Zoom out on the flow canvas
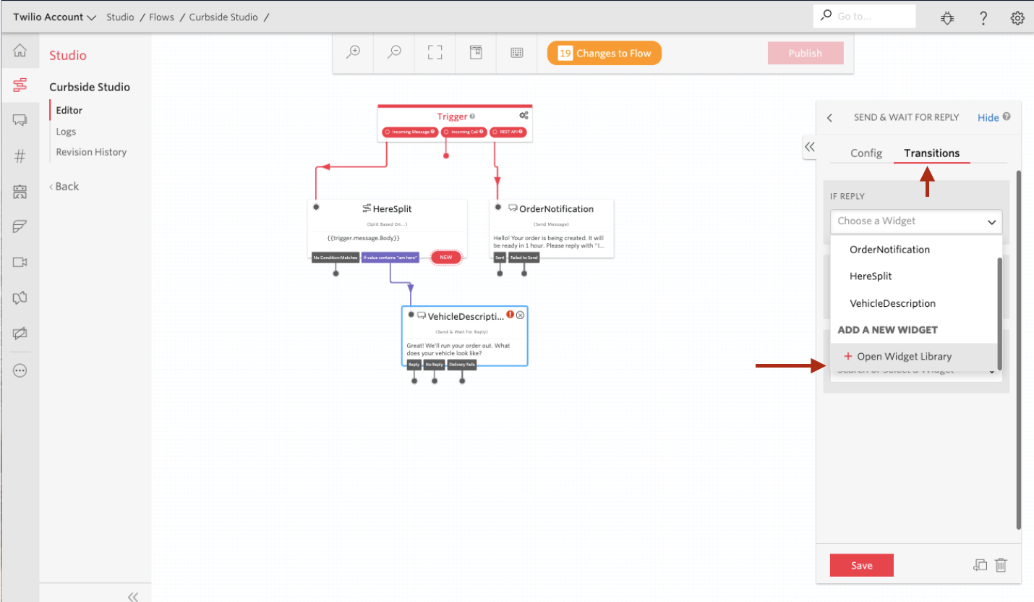The height and width of the screenshot is (602, 1034). [x=394, y=53]
